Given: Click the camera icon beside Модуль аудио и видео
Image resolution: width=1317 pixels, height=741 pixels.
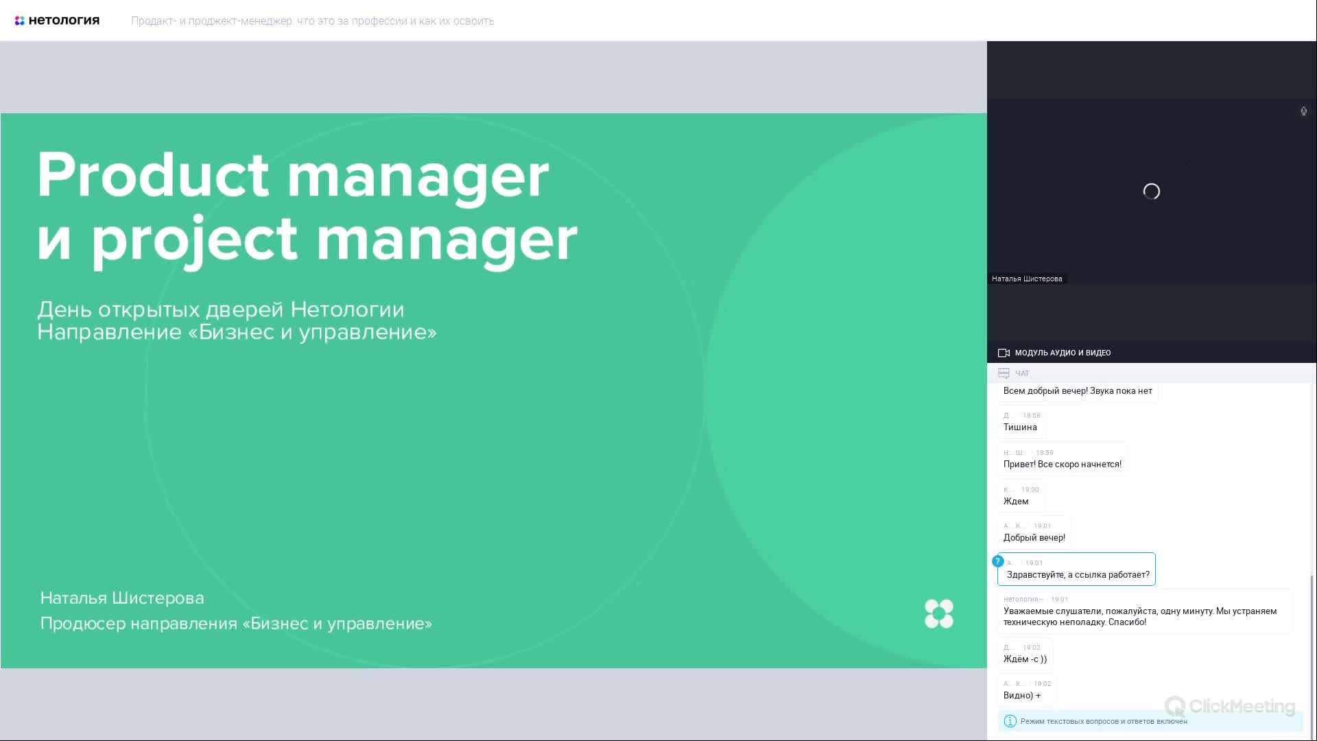Looking at the screenshot, I should pyautogui.click(x=1004, y=353).
